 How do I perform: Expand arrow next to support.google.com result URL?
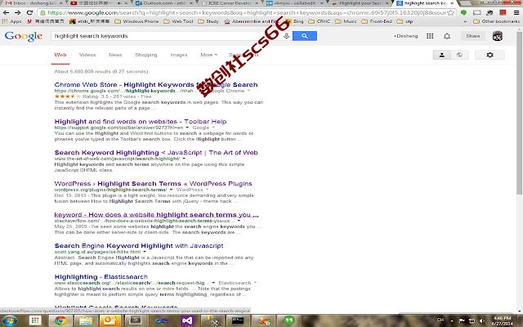(187, 128)
